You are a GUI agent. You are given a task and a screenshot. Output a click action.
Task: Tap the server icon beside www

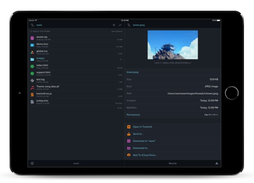(32, 25)
